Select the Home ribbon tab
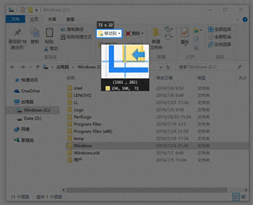The width and height of the screenshot is (253, 205). (x=34, y=19)
